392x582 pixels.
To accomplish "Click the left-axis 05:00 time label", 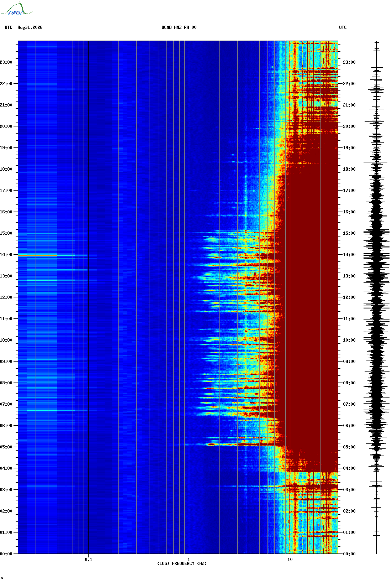I will [6, 447].
